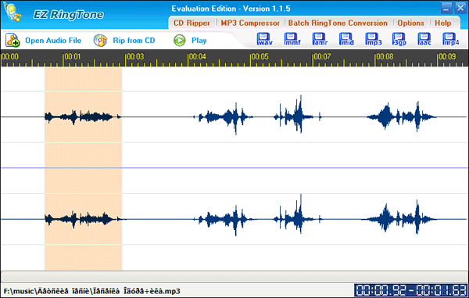The image size is (469, 298).
Task: Open Batch RingTone Conversion tab
Action: click(338, 23)
